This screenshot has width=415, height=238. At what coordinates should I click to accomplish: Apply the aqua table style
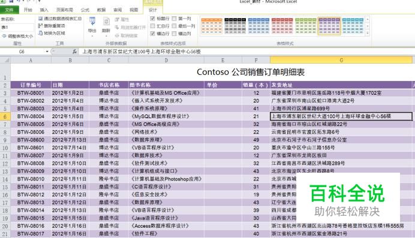click(x=353, y=26)
